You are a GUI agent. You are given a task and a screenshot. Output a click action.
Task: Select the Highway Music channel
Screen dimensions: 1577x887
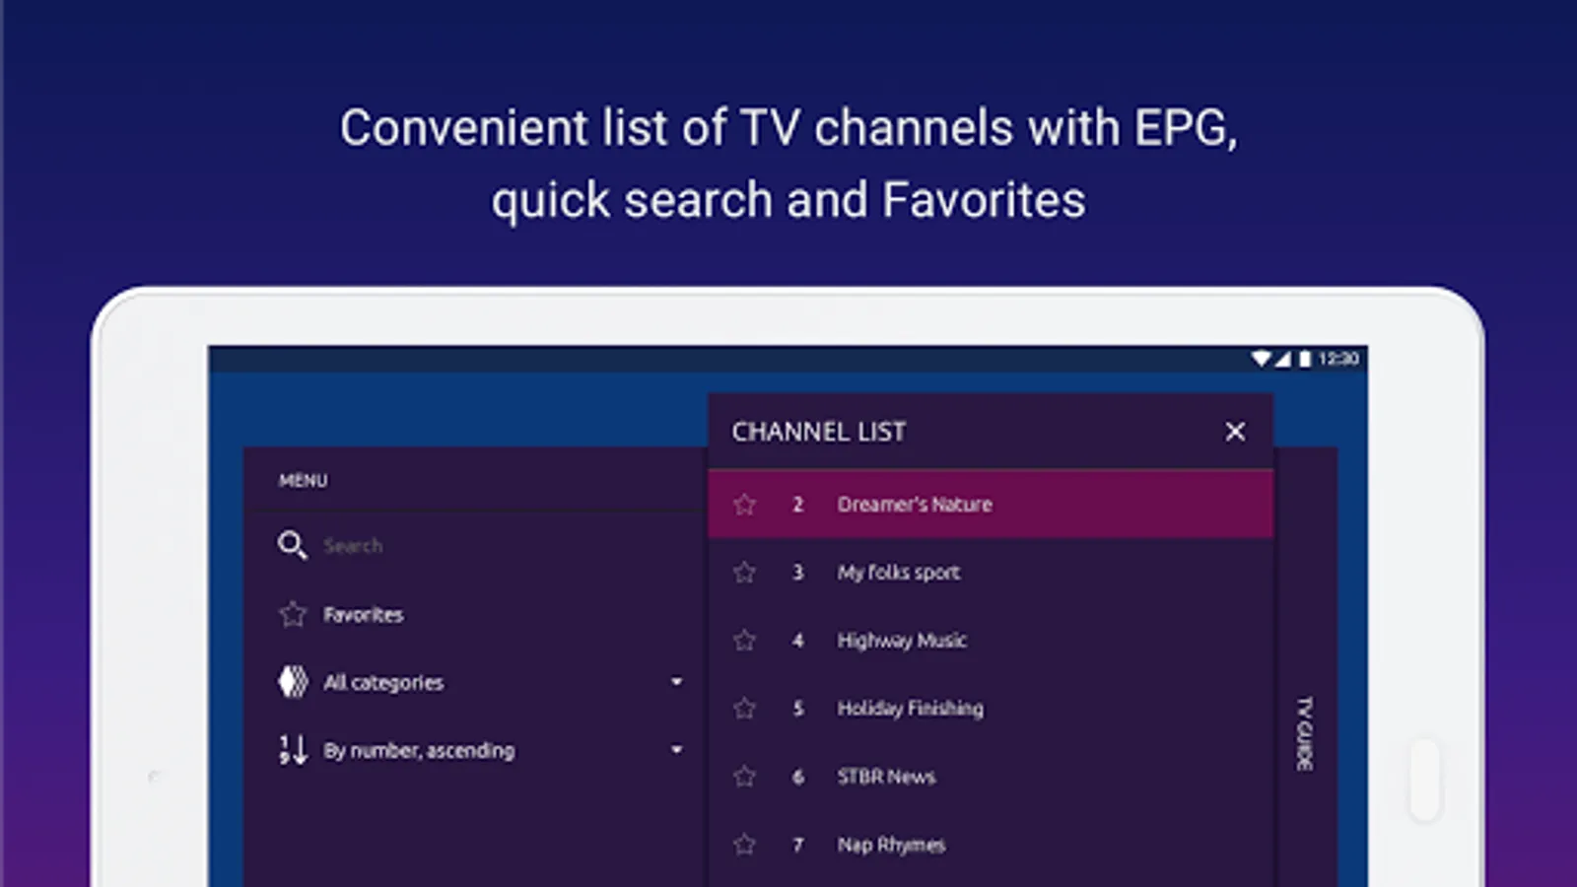991,641
